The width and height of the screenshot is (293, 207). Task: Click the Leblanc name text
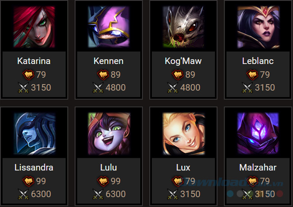[x=258, y=61]
